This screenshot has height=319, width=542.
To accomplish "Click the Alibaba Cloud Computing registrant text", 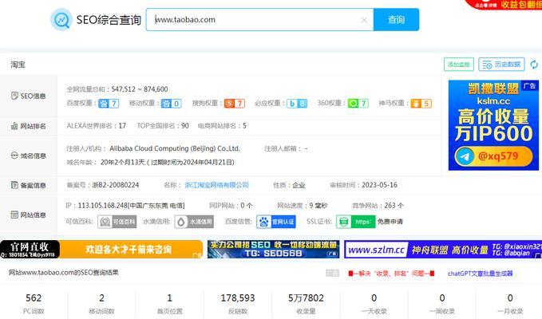I will (x=175, y=148).
